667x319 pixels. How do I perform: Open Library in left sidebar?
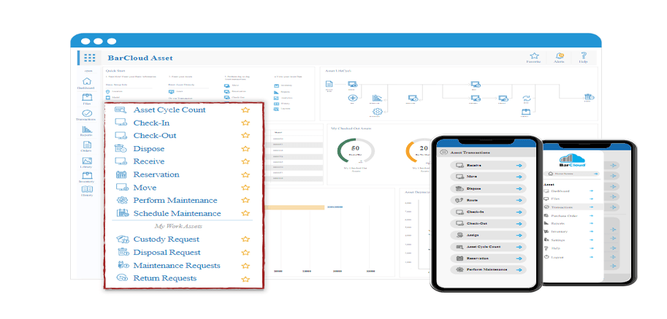pyautogui.click(x=87, y=163)
